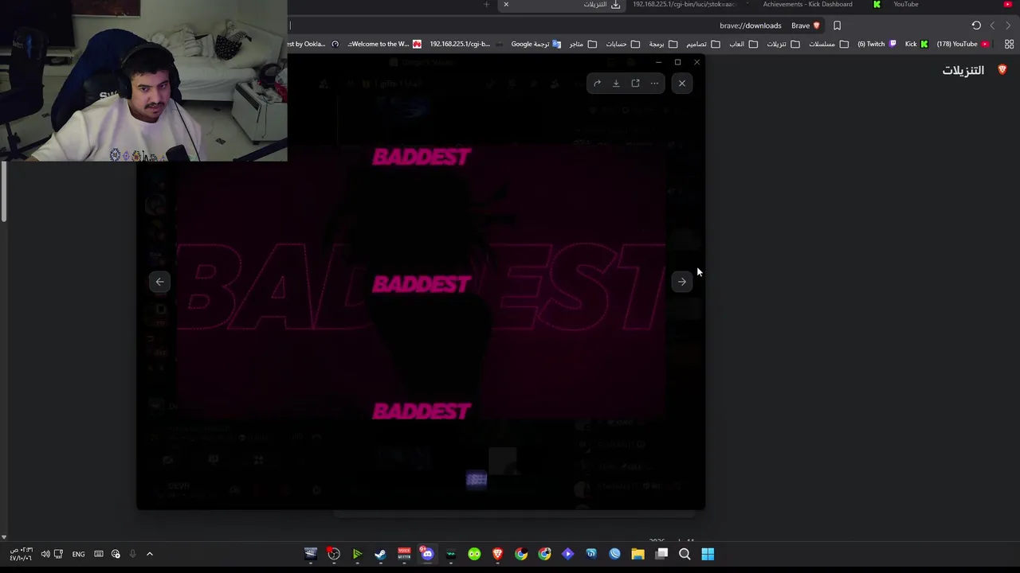This screenshot has height=573, width=1020.
Task: Switch ENG input language indicator
Action: click(78, 554)
